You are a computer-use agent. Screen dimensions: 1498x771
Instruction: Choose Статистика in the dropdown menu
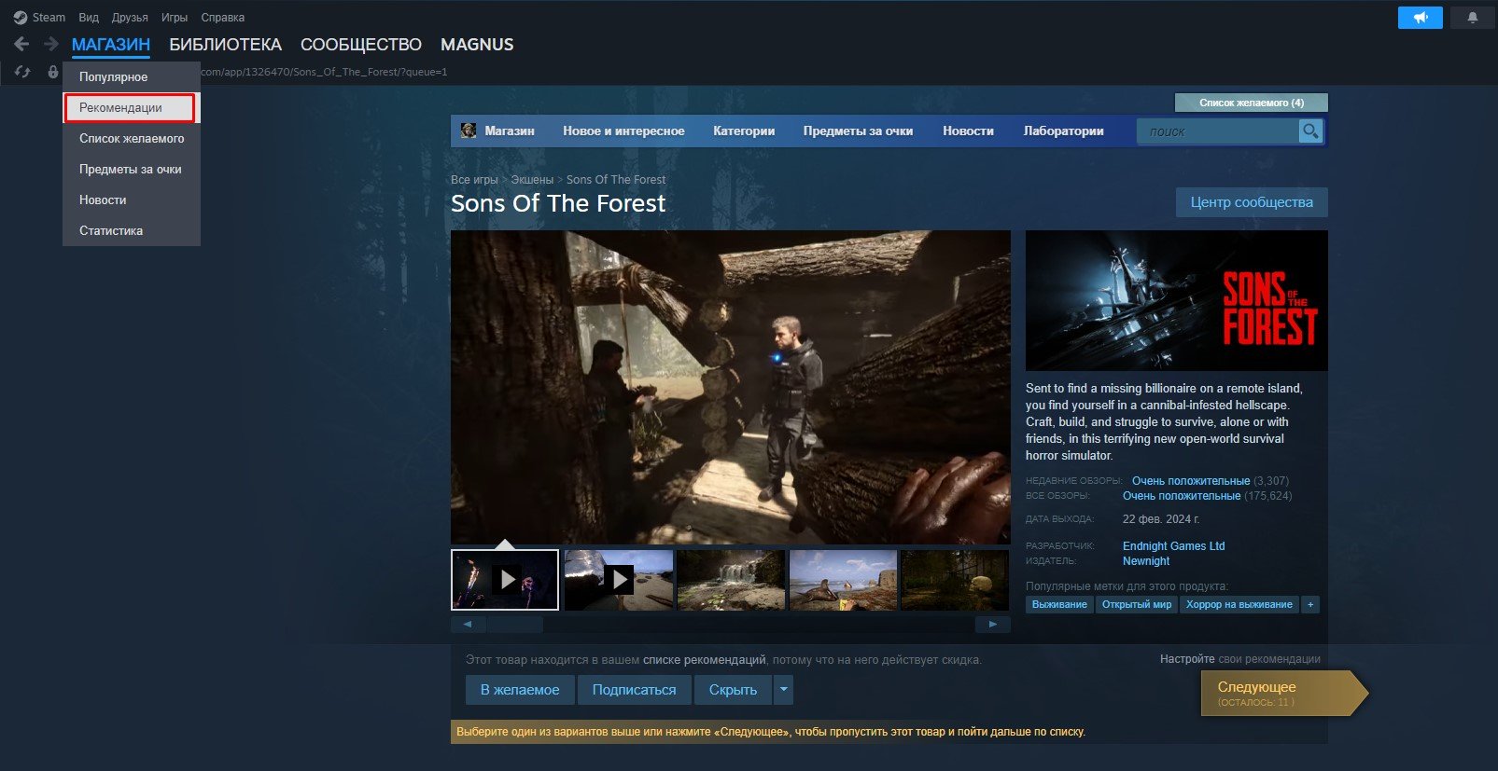click(x=132, y=230)
